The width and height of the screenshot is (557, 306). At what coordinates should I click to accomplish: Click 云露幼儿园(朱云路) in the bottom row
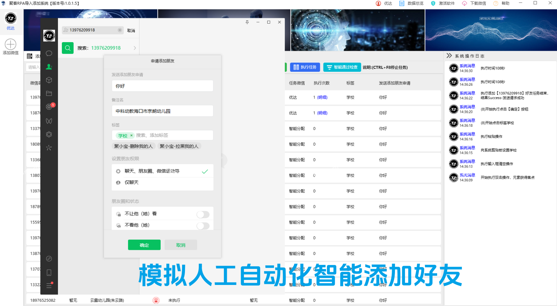coord(107,300)
